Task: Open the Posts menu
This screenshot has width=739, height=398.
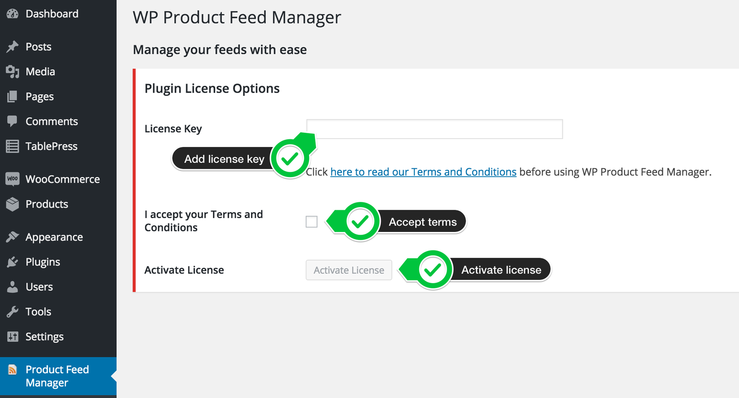Action: point(58,47)
